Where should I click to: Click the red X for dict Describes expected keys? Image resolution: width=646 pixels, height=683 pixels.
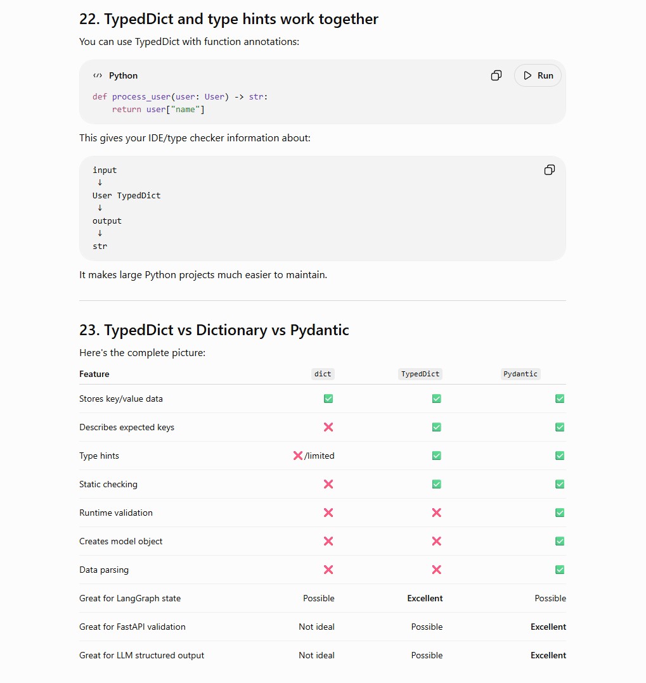pos(328,427)
